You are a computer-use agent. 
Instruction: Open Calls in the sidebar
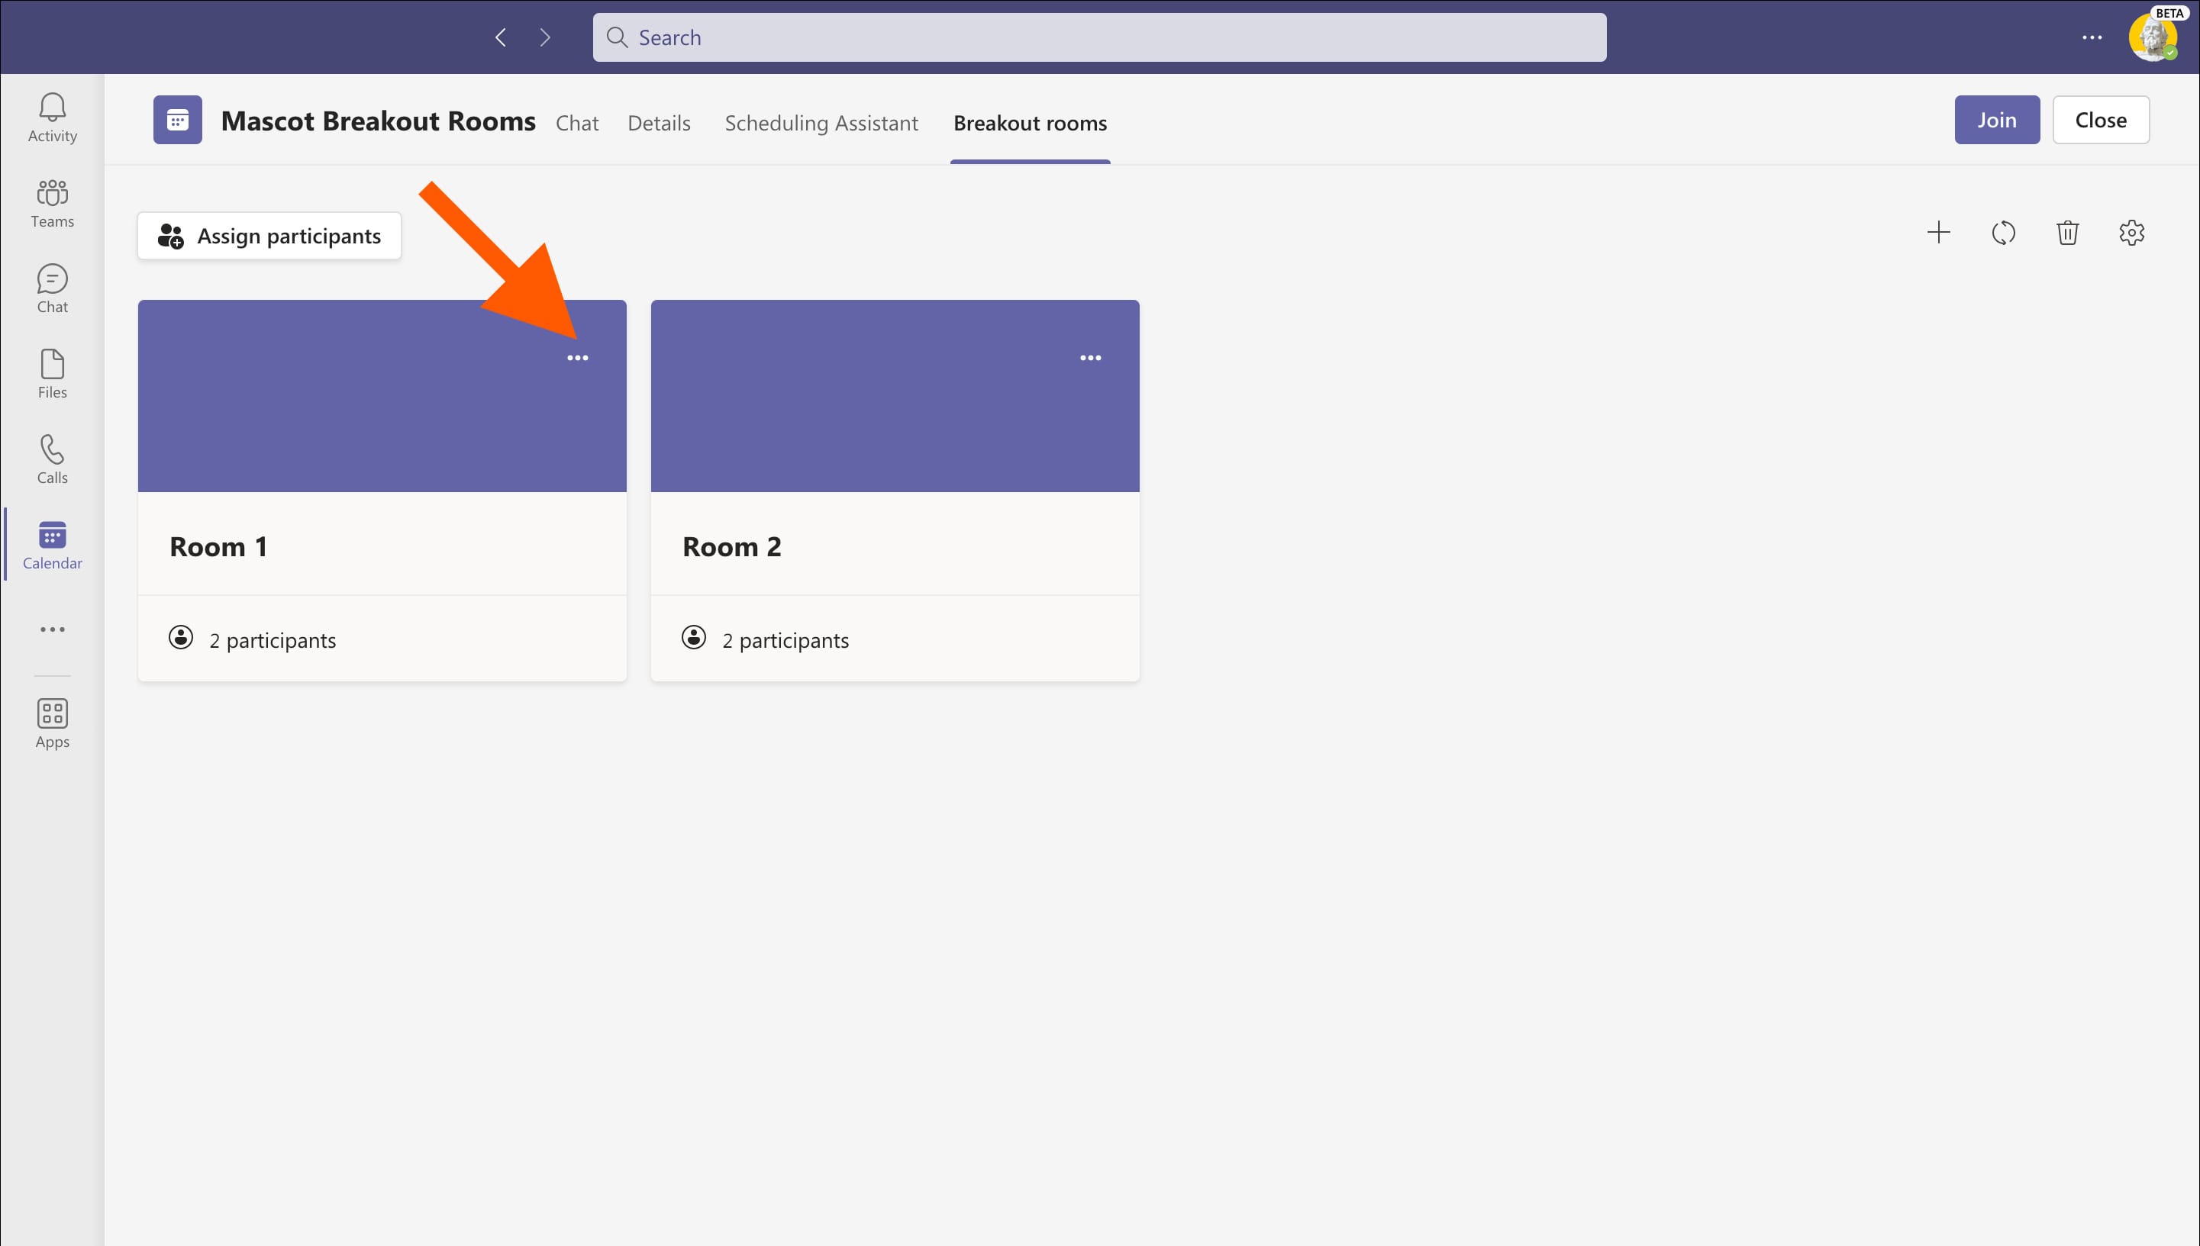pyautogui.click(x=52, y=459)
